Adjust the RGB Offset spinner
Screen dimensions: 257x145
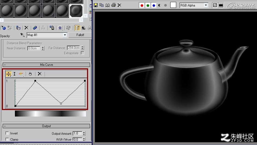click(84, 139)
